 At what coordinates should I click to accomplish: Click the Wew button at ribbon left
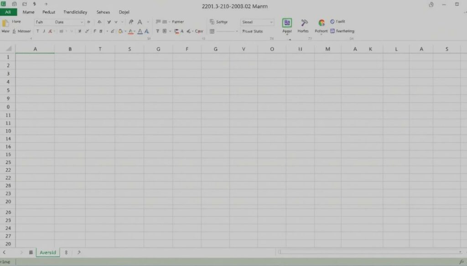(5, 31)
